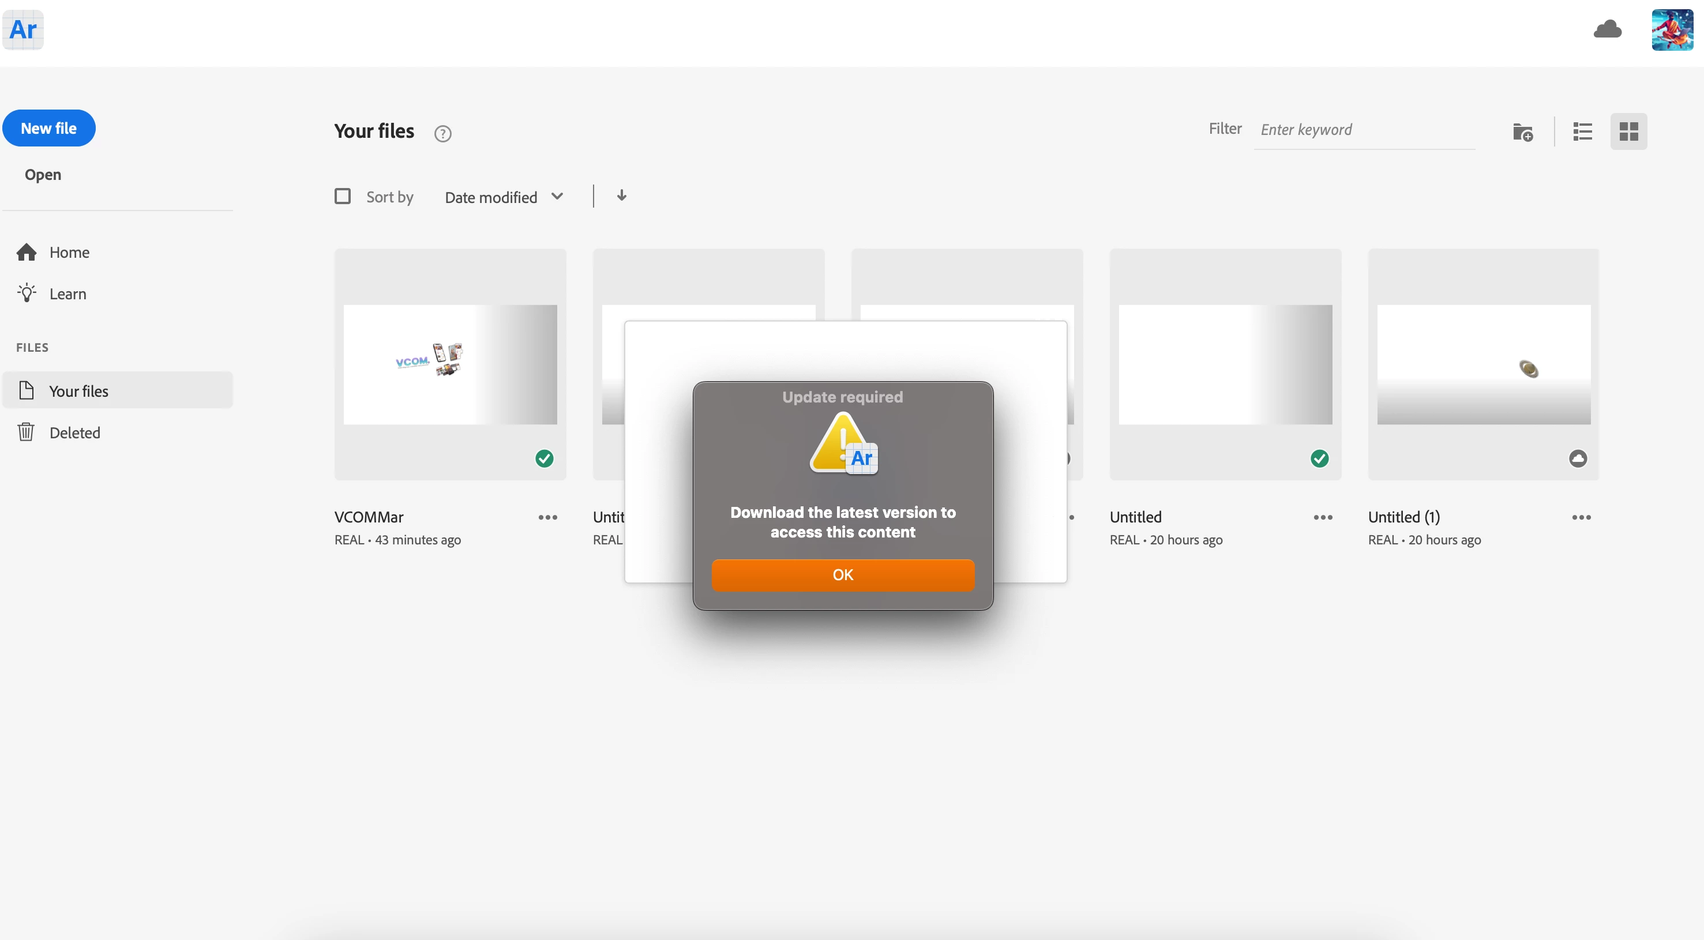Screen dimensions: 1704x940
Task: Click the new folder icon
Action: click(1522, 131)
